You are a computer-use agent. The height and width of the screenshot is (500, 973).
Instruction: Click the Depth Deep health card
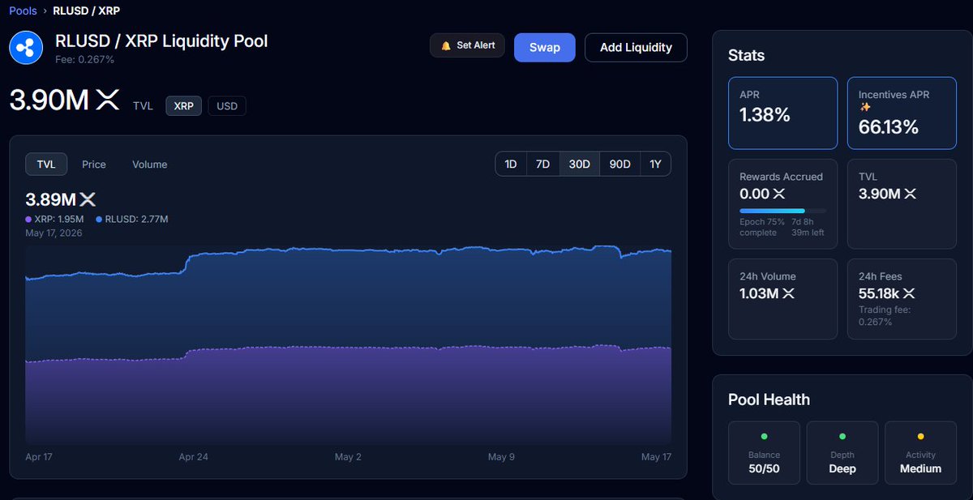click(842, 454)
